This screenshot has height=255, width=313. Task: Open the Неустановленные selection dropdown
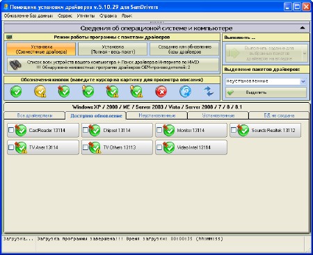click(x=303, y=81)
